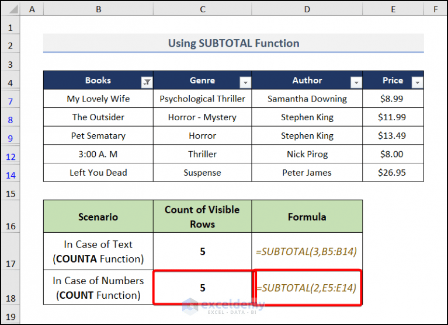Select count cell 5 in COUNT row
Viewport: 448px width, 325px height.
(202, 287)
